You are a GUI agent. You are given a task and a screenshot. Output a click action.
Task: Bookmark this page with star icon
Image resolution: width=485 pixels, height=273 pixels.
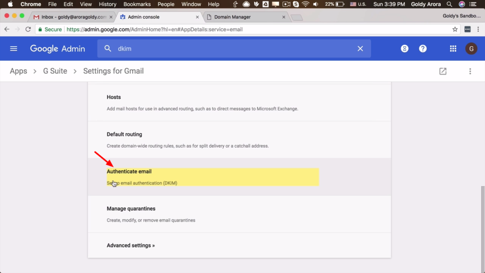coord(455,29)
